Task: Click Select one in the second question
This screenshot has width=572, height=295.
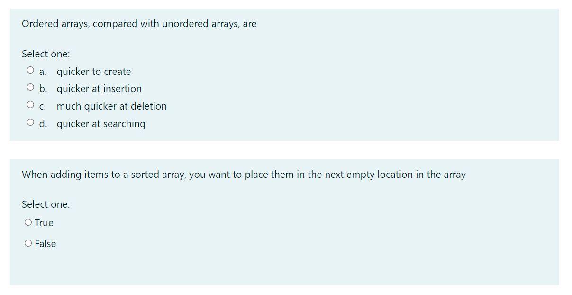Action: click(x=45, y=204)
